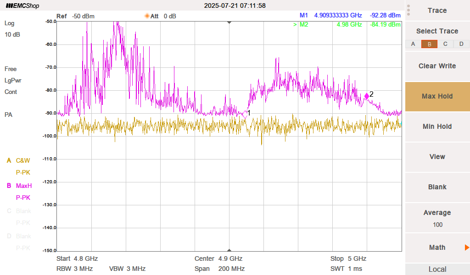Click the three-dot handle beside Trace
Viewport: 470px width, 275px height.
tap(408, 10)
